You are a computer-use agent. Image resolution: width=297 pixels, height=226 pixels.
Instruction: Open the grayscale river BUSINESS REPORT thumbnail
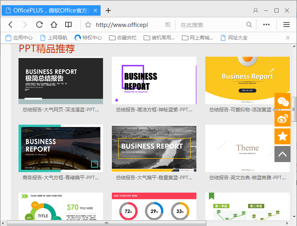pos(154,148)
